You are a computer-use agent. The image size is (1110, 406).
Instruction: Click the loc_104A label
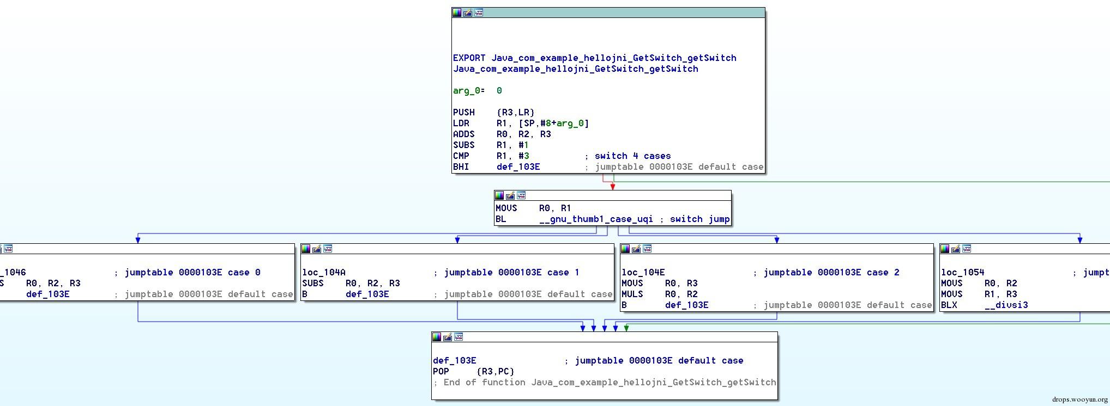(324, 272)
